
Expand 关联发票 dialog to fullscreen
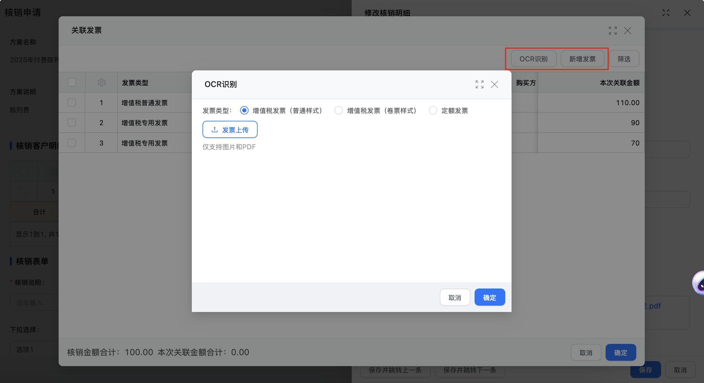click(x=612, y=31)
